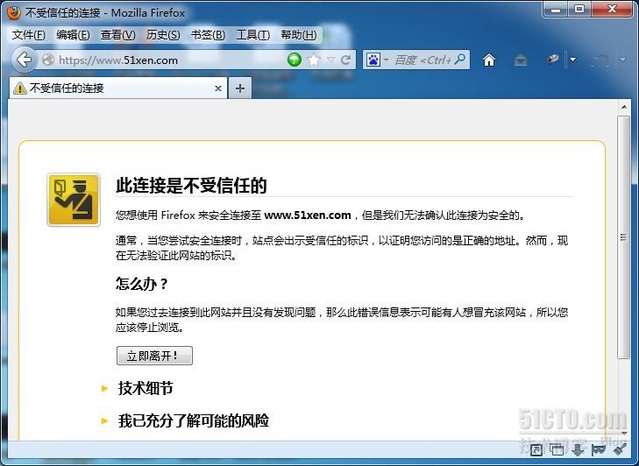This screenshot has width=639, height=466.
Task: Maximize the Firefox window
Action: pyautogui.click(x=579, y=10)
